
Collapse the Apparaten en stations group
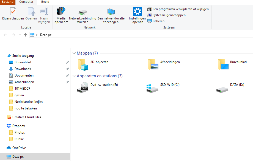pyautogui.click(x=74, y=76)
